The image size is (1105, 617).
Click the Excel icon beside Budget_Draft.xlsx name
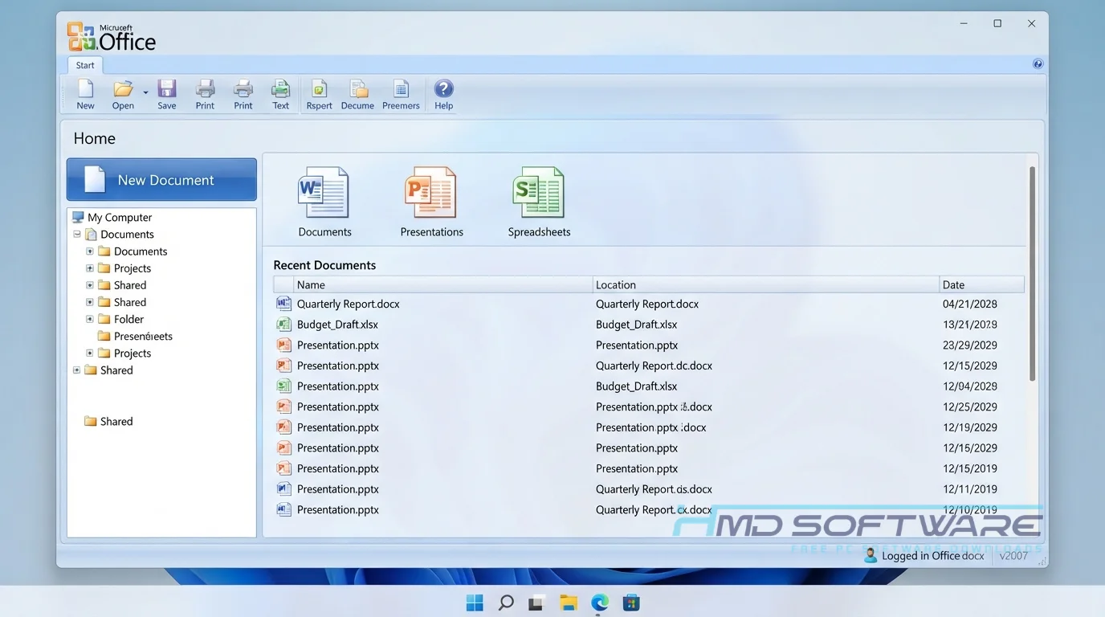pos(283,325)
